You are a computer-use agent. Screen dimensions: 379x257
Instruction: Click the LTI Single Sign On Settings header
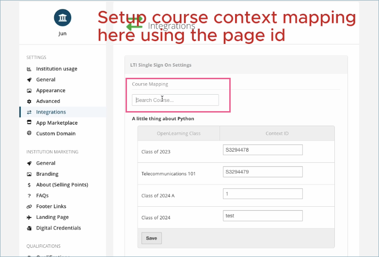[x=161, y=65]
